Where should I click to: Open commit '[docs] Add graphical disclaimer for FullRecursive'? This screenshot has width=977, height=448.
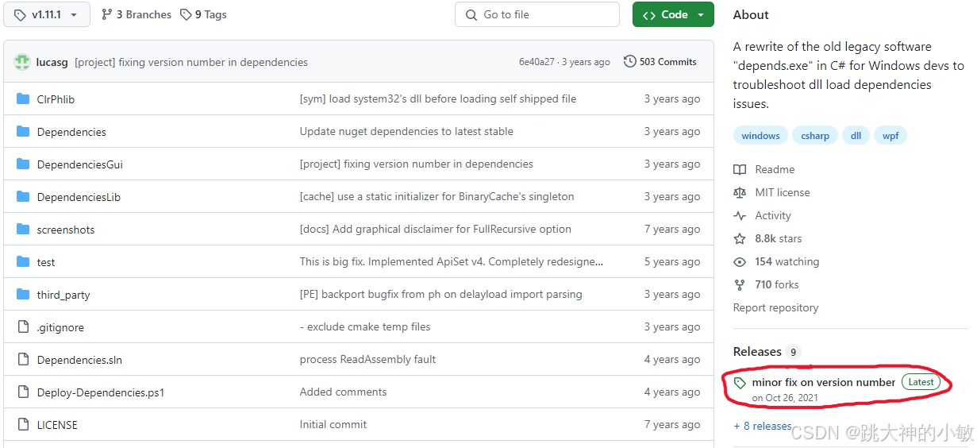pos(436,229)
